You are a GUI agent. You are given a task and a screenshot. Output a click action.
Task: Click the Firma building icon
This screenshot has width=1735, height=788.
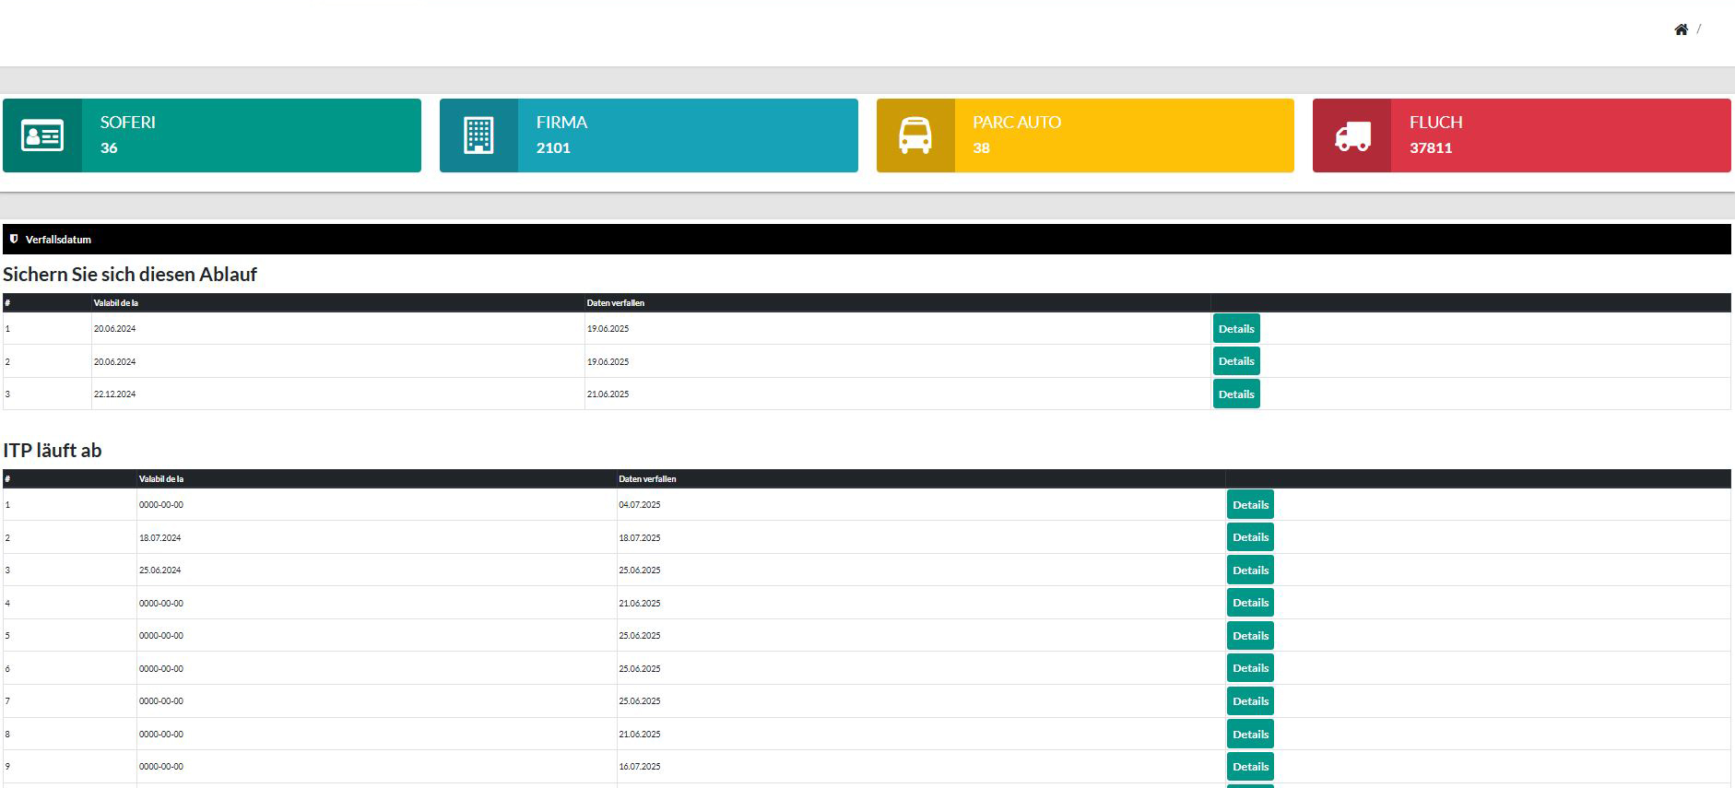[x=478, y=135]
